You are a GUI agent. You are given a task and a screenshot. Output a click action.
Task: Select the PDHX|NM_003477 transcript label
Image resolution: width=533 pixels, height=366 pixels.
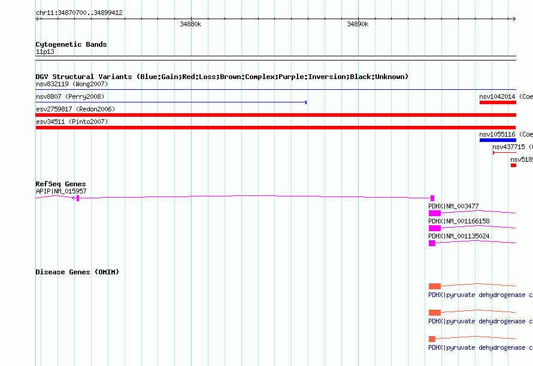(x=453, y=206)
